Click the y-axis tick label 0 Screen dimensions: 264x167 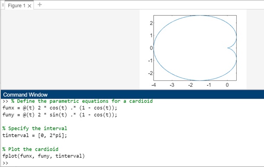(151, 48)
